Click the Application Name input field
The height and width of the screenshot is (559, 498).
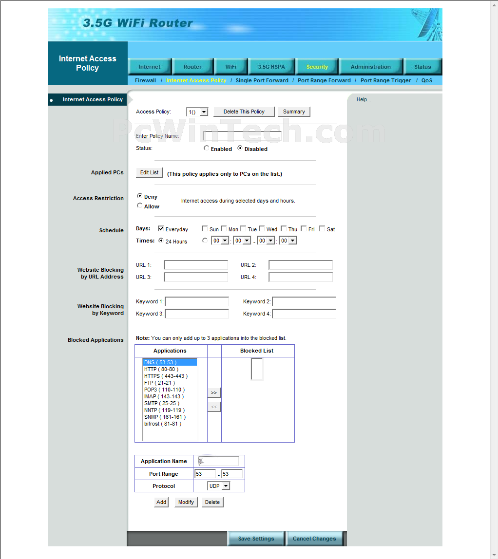218,461
